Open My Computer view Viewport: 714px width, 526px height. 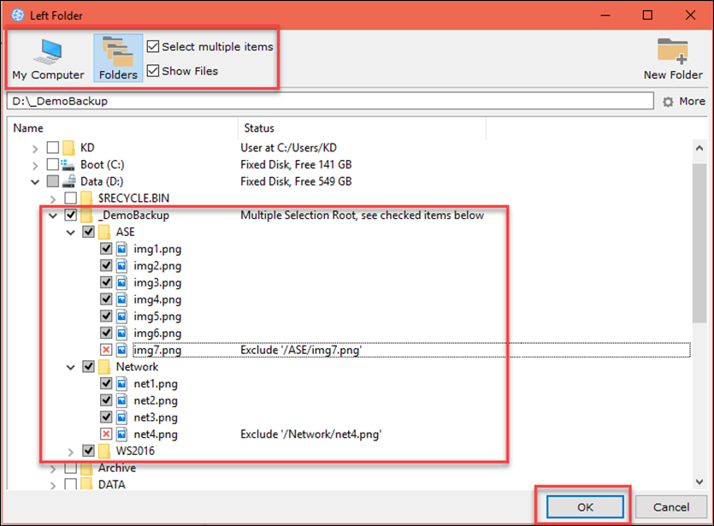pyautogui.click(x=48, y=59)
